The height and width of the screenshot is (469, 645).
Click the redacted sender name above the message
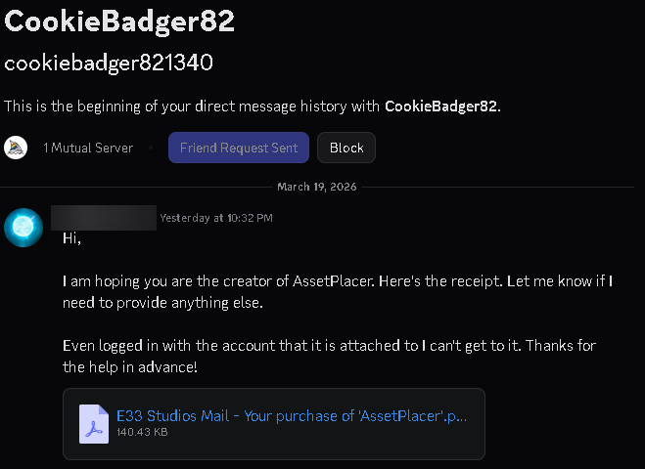point(104,217)
